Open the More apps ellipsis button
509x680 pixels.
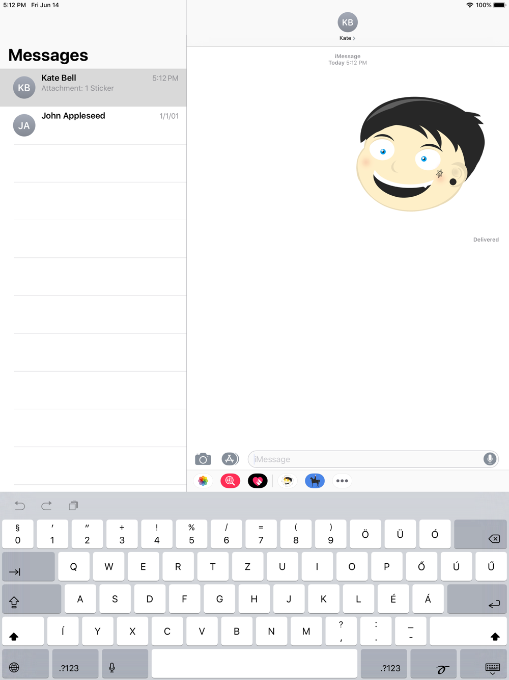click(342, 481)
